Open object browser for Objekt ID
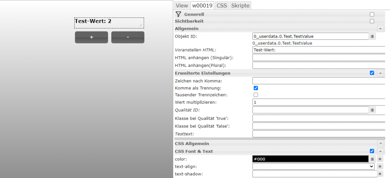The width and height of the screenshot is (390, 178). (372, 36)
